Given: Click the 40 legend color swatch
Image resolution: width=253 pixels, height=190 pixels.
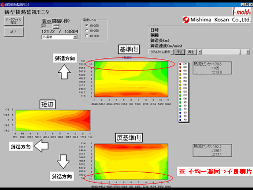Looking at the screenshot, I should (x=180, y=120).
